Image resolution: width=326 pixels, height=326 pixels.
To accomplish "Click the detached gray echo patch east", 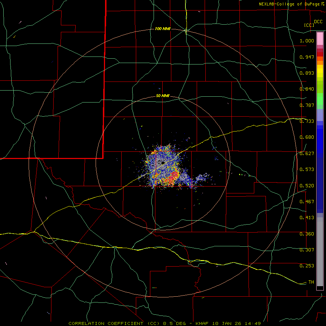I will [x=202, y=177].
